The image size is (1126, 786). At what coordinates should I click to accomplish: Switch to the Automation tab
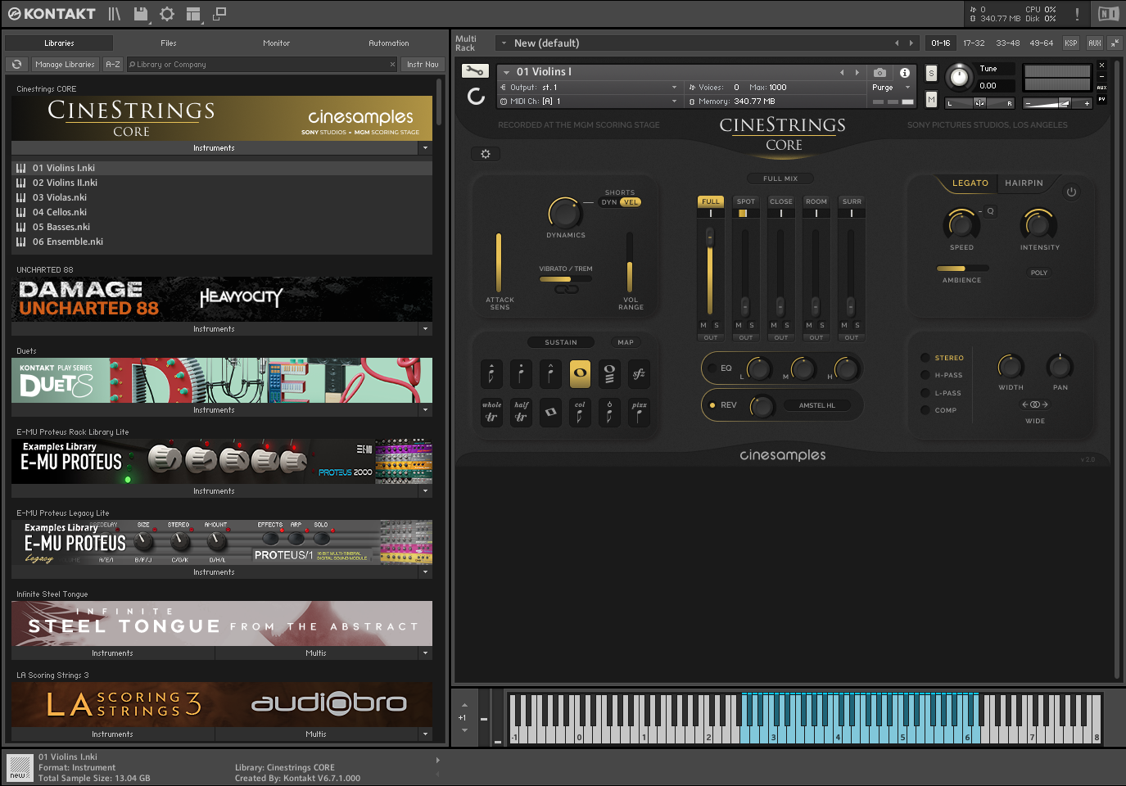[x=389, y=43]
